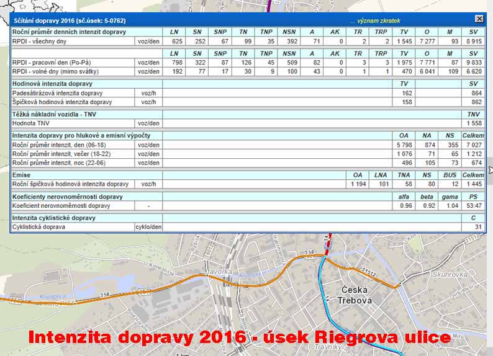Close the Sčítání dopravy 2016 popup
493x356 pixels.
tap(479, 19)
